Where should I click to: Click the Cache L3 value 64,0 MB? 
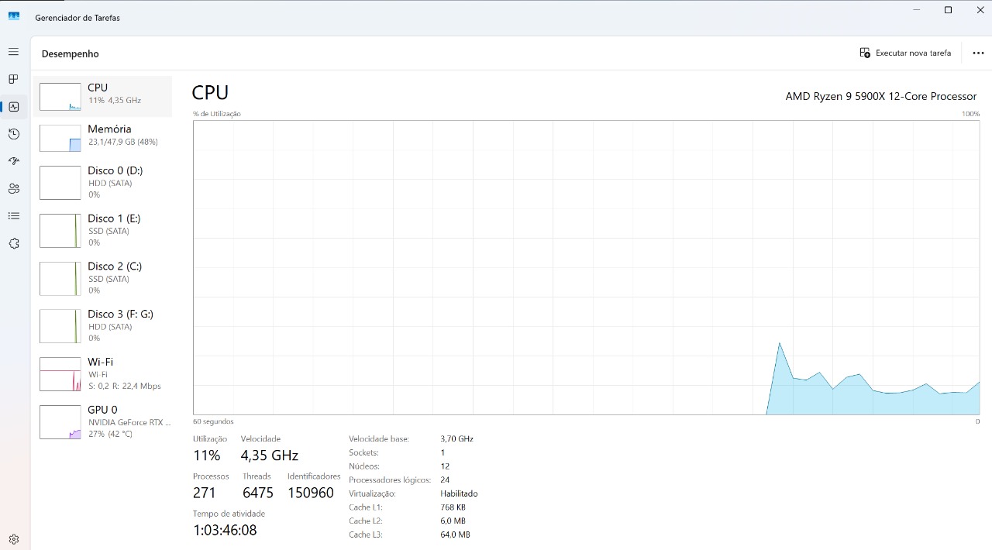(x=455, y=535)
